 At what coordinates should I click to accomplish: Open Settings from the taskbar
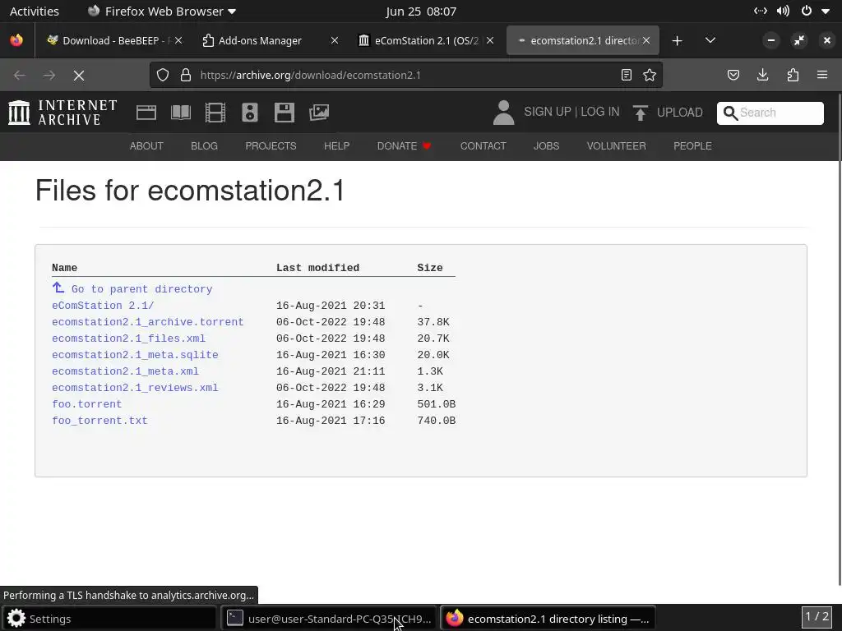tap(109, 619)
